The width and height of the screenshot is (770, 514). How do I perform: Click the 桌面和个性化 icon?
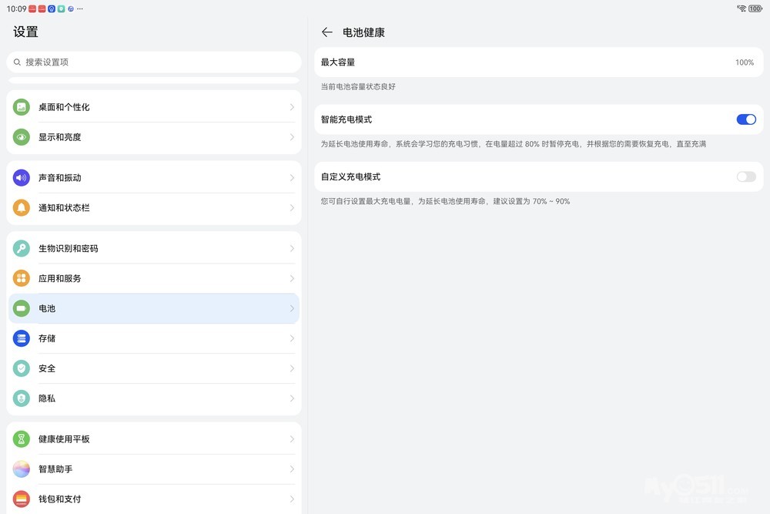pyautogui.click(x=22, y=107)
